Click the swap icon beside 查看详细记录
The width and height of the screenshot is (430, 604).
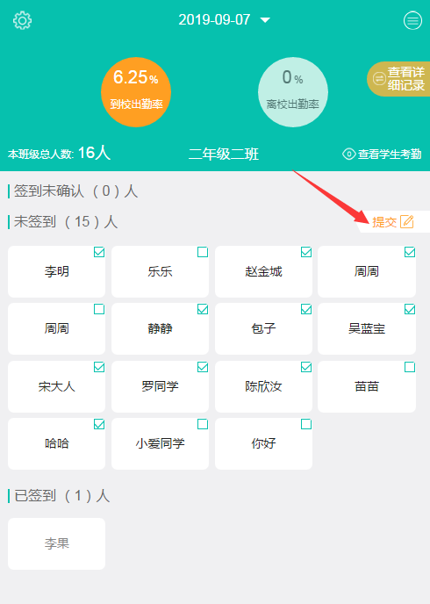[379, 79]
